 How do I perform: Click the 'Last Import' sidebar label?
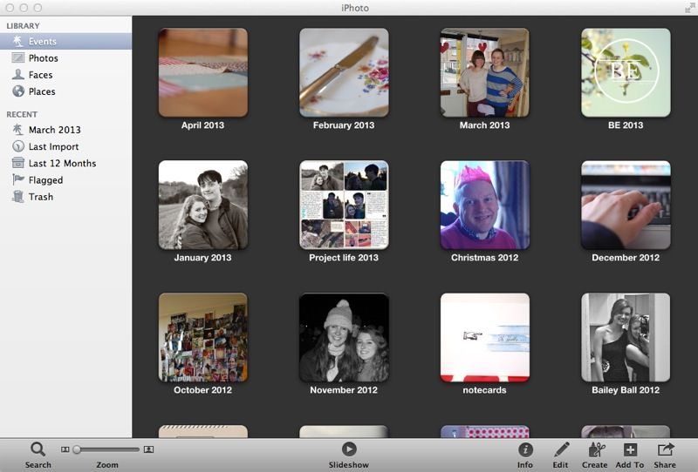click(53, 146)
